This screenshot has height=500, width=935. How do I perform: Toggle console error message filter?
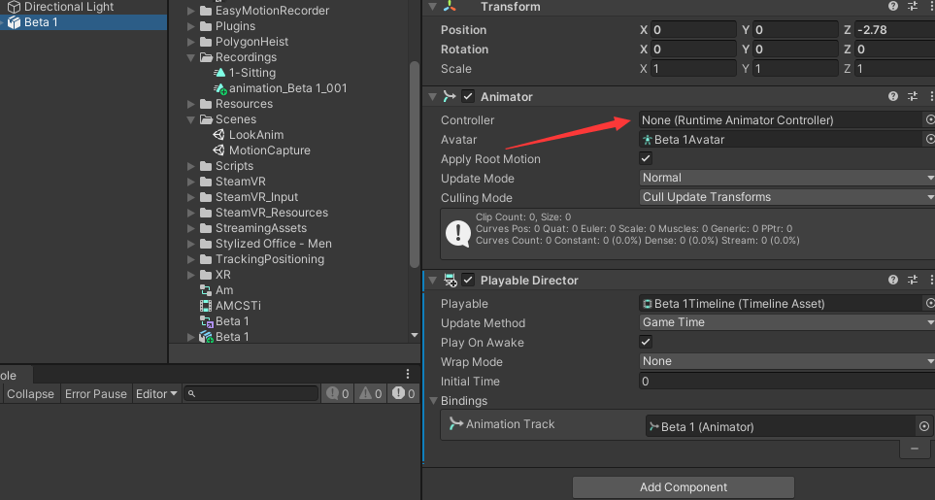click(x=403, y=394)
